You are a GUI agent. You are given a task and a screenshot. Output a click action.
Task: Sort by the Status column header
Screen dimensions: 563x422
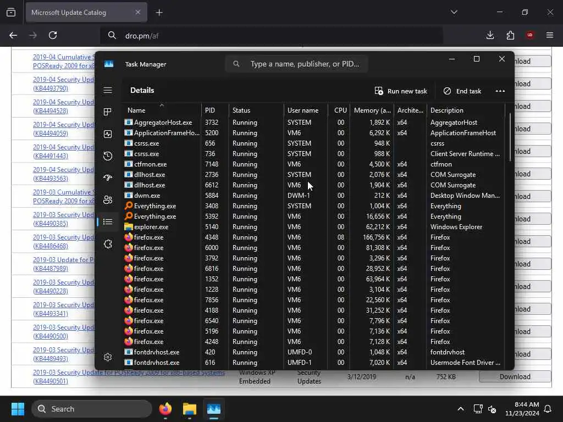(256, 110)
